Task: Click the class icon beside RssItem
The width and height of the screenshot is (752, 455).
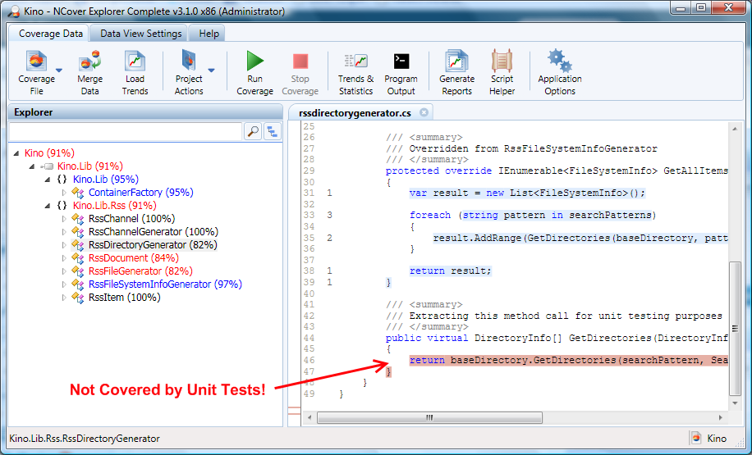Action: pos(78,298)
